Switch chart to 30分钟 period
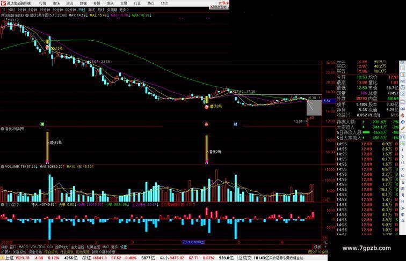This screenshot has width=406, height=261. pos(57,10)
